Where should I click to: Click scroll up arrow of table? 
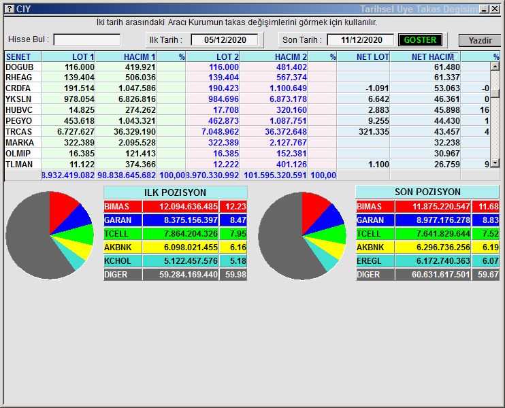(495, 66)
